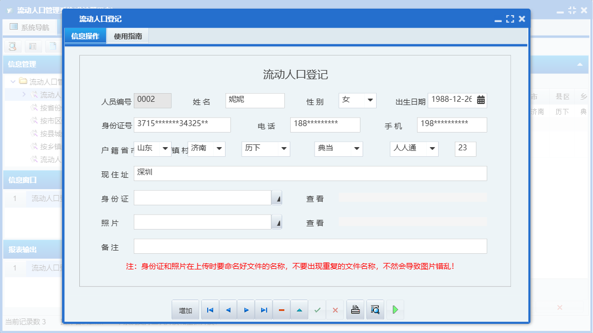Screen dimensions: 593x333
Task: Confirm changes with the green checkmark
Action: [317, 309]
